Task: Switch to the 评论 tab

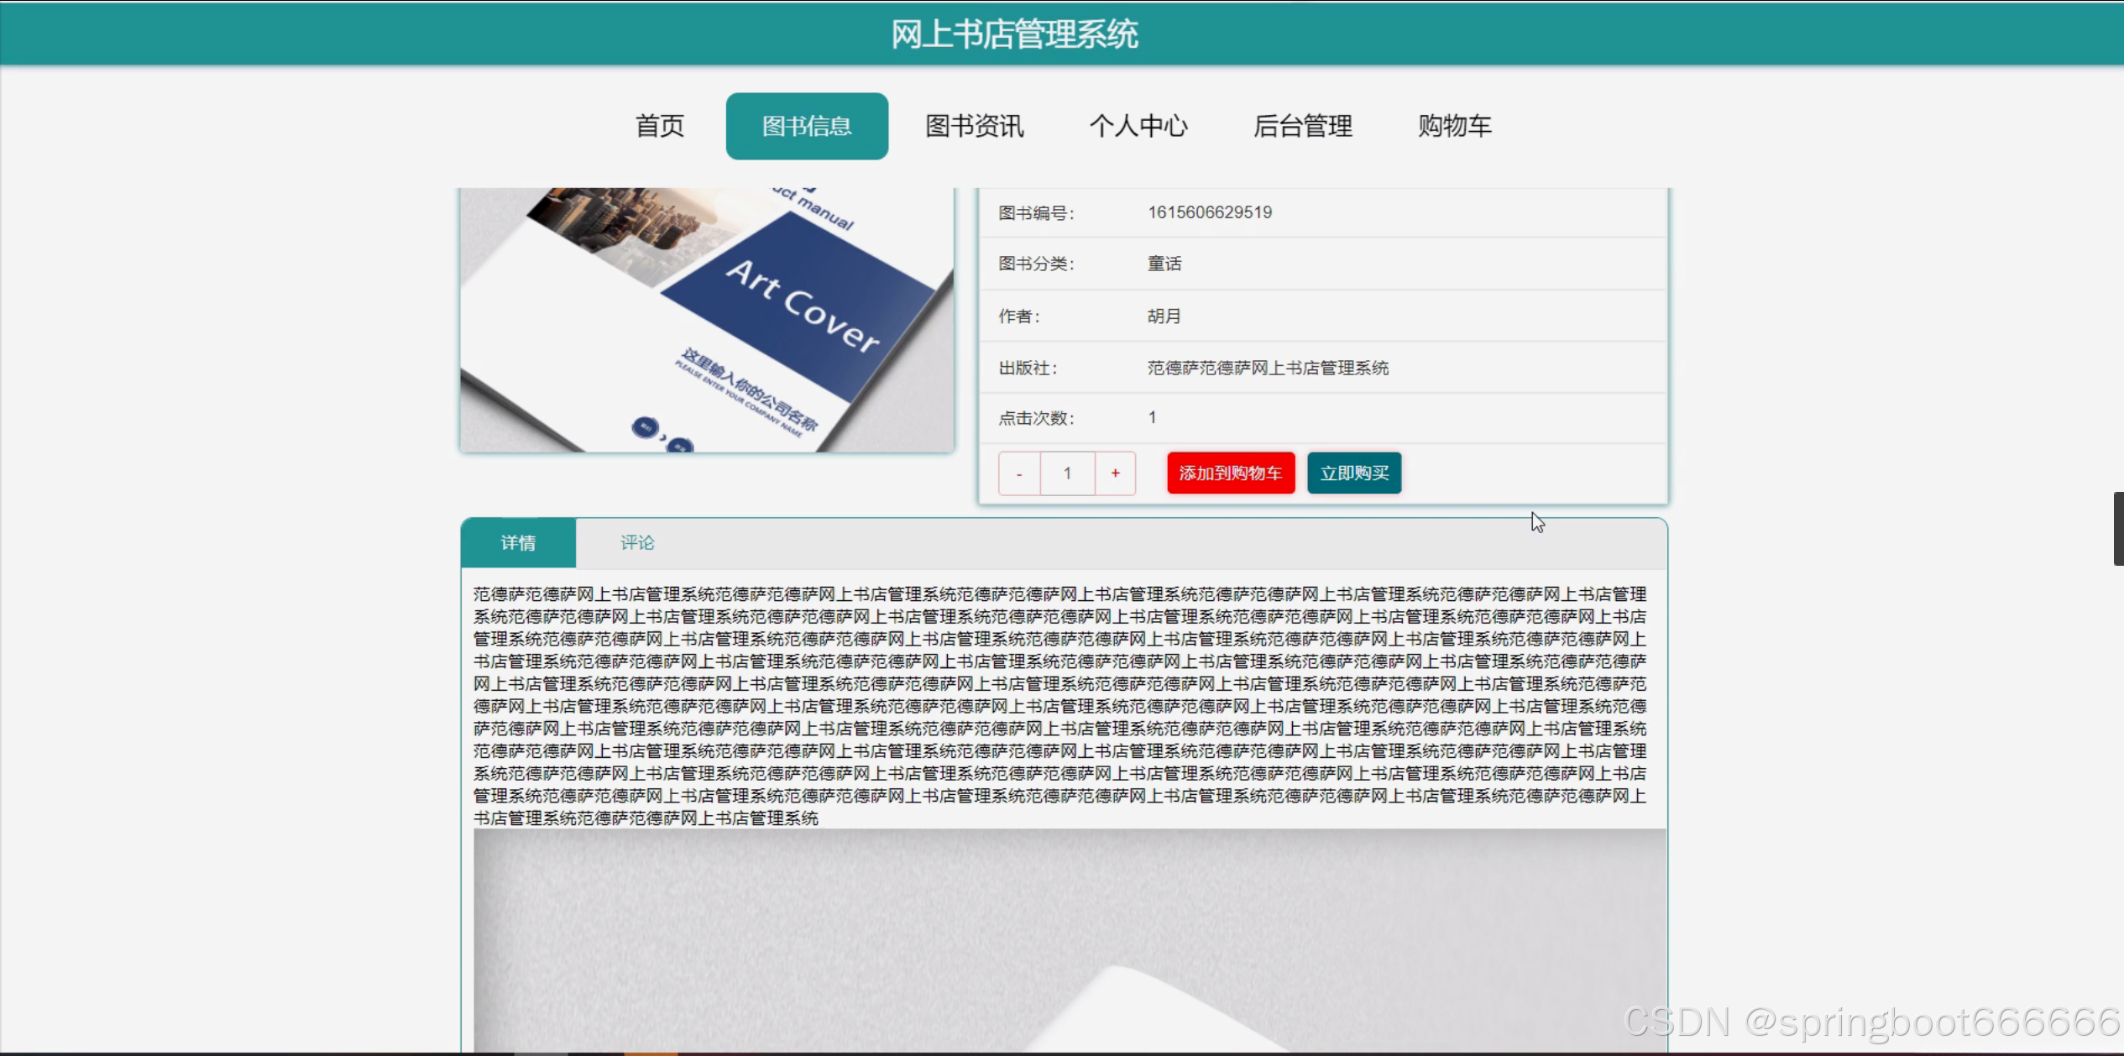Action: coord(636,543)
